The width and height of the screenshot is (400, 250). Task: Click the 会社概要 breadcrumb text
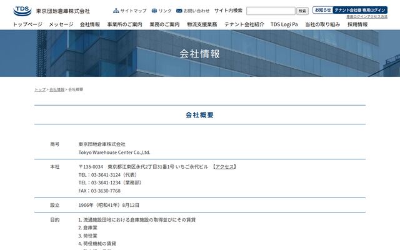(x=76, y=89)
